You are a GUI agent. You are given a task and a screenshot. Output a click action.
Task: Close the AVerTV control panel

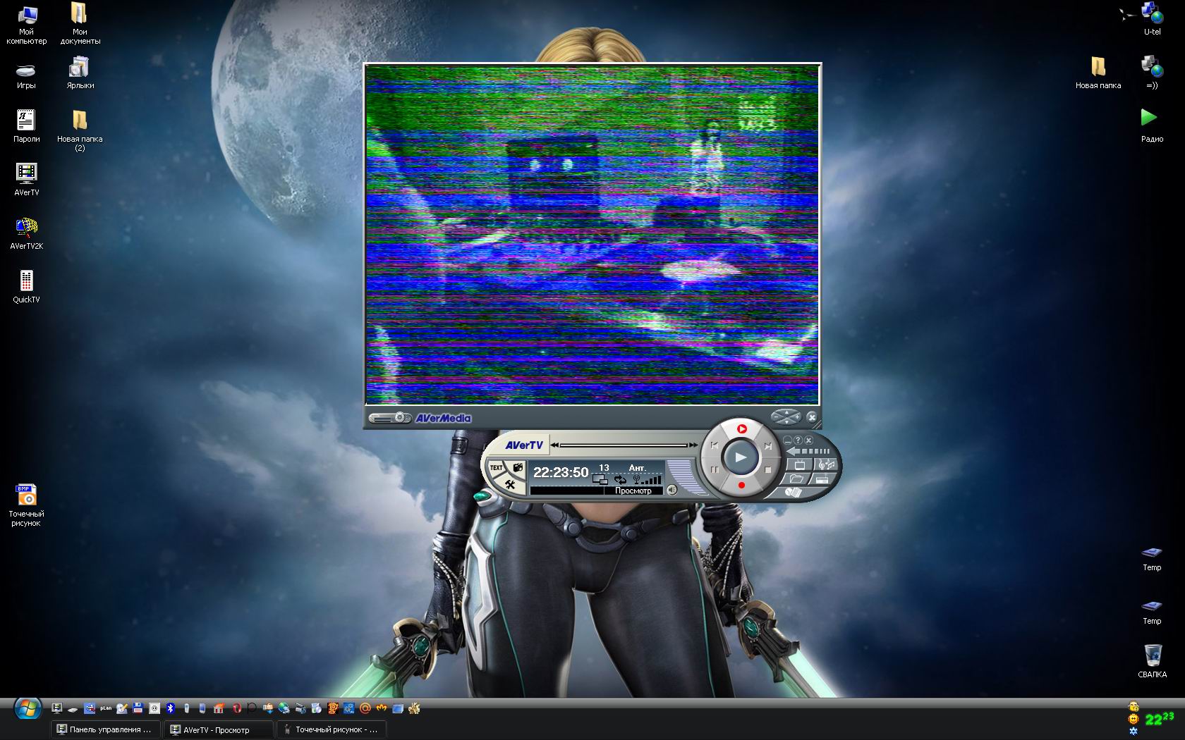click(808, 440)
